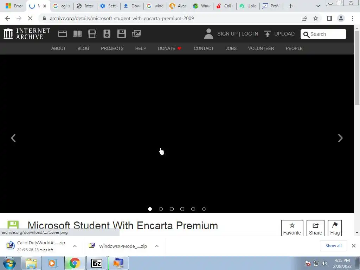The height and width of the screenshot is (270, 360).
Task: Switch to the Settings tab
Action: pyautogui.click(x=109, y=6)
